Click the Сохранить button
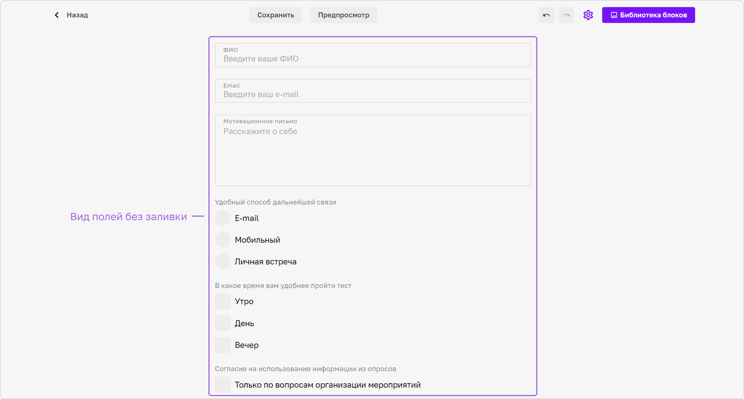Image resolution: width=744 pixels, height=399 pixels. pos(276,15)
